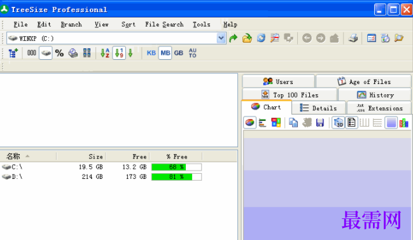Sort drives by 名称 column header
This screenshot has height=240, width=413.
(x=29, y=157)
